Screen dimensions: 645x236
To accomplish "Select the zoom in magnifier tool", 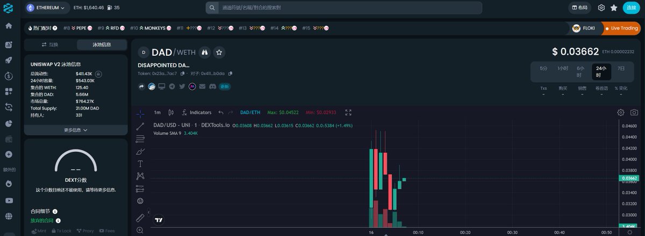I will click(140, 230).
